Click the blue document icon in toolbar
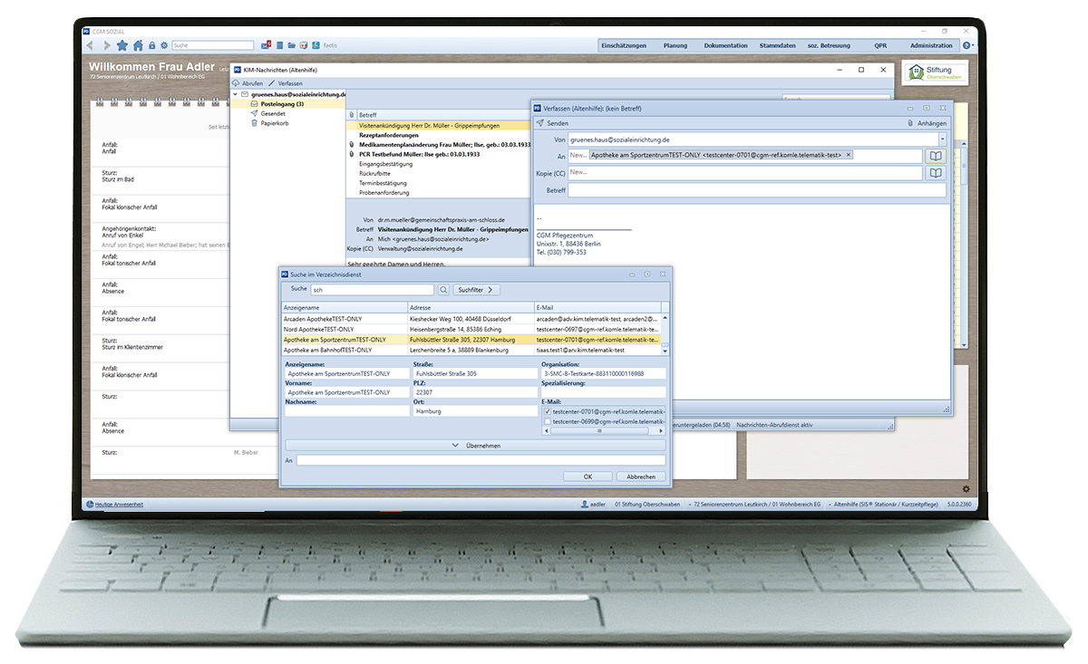Viewport: 1088px width, 664px height. coord(279,45)
